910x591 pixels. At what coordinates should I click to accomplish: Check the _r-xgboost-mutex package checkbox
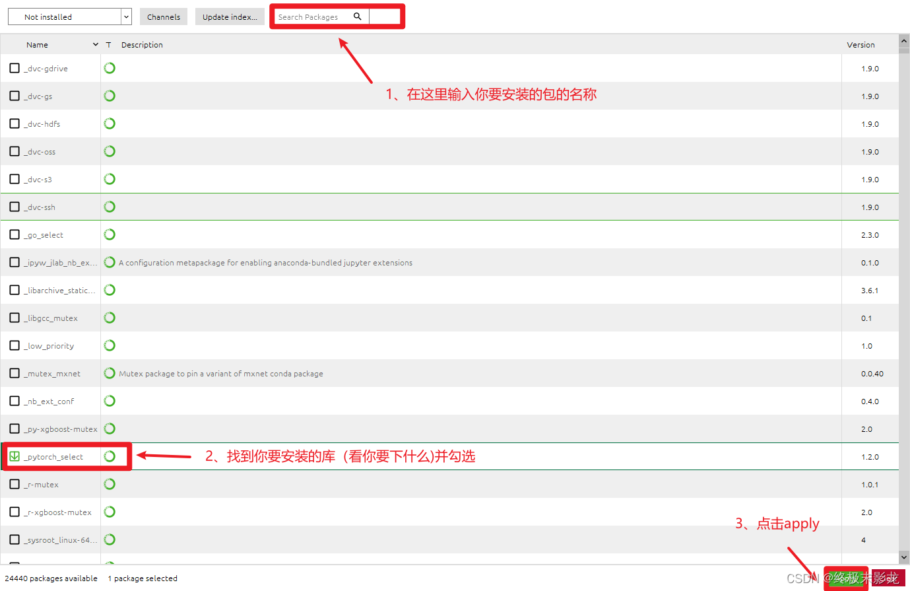pos(15,512)
